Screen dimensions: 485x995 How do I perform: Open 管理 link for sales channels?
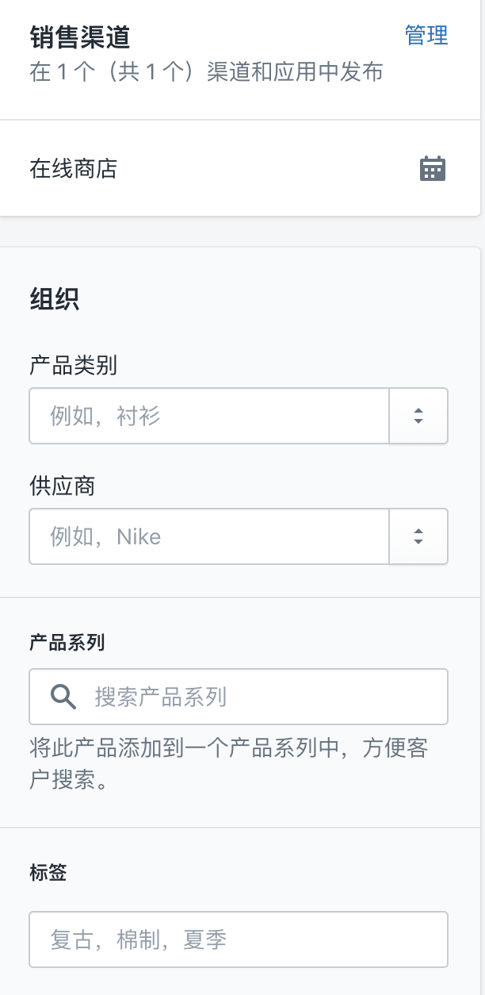point(426,36)
